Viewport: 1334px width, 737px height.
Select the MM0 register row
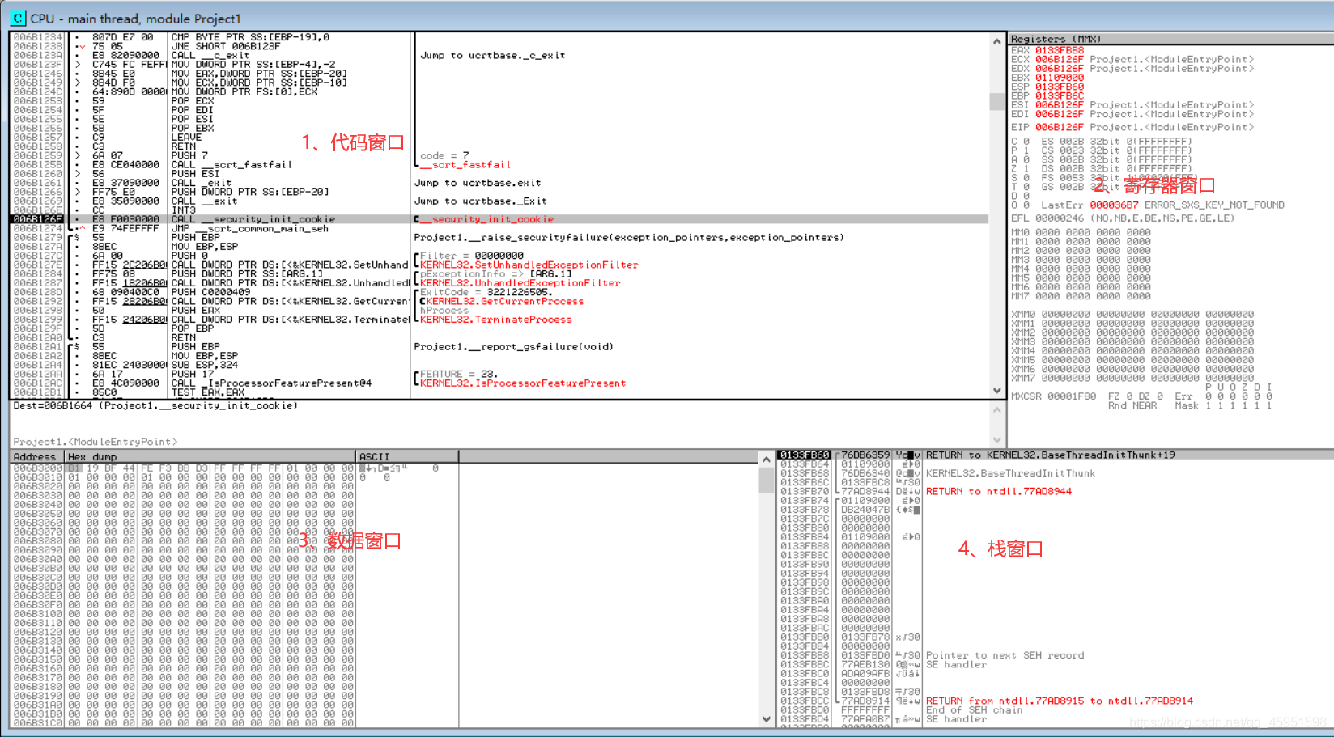(1081, 232)
